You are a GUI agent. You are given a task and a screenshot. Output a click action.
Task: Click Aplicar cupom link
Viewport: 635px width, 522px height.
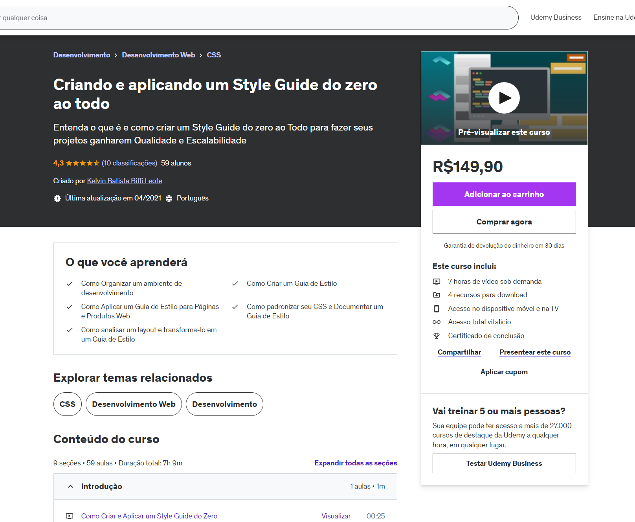504,372
